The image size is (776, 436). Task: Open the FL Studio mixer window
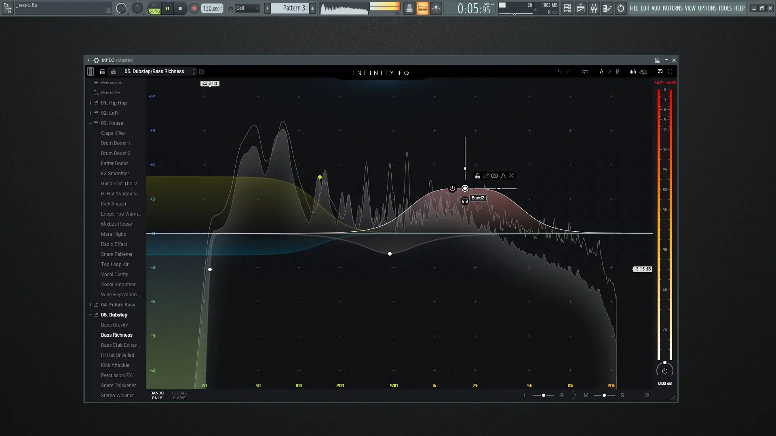pyautogui.click(x=594, y=8)
